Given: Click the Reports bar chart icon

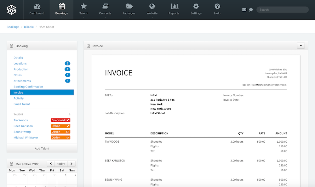Looking at the screenshot, I should pos(175,6).
